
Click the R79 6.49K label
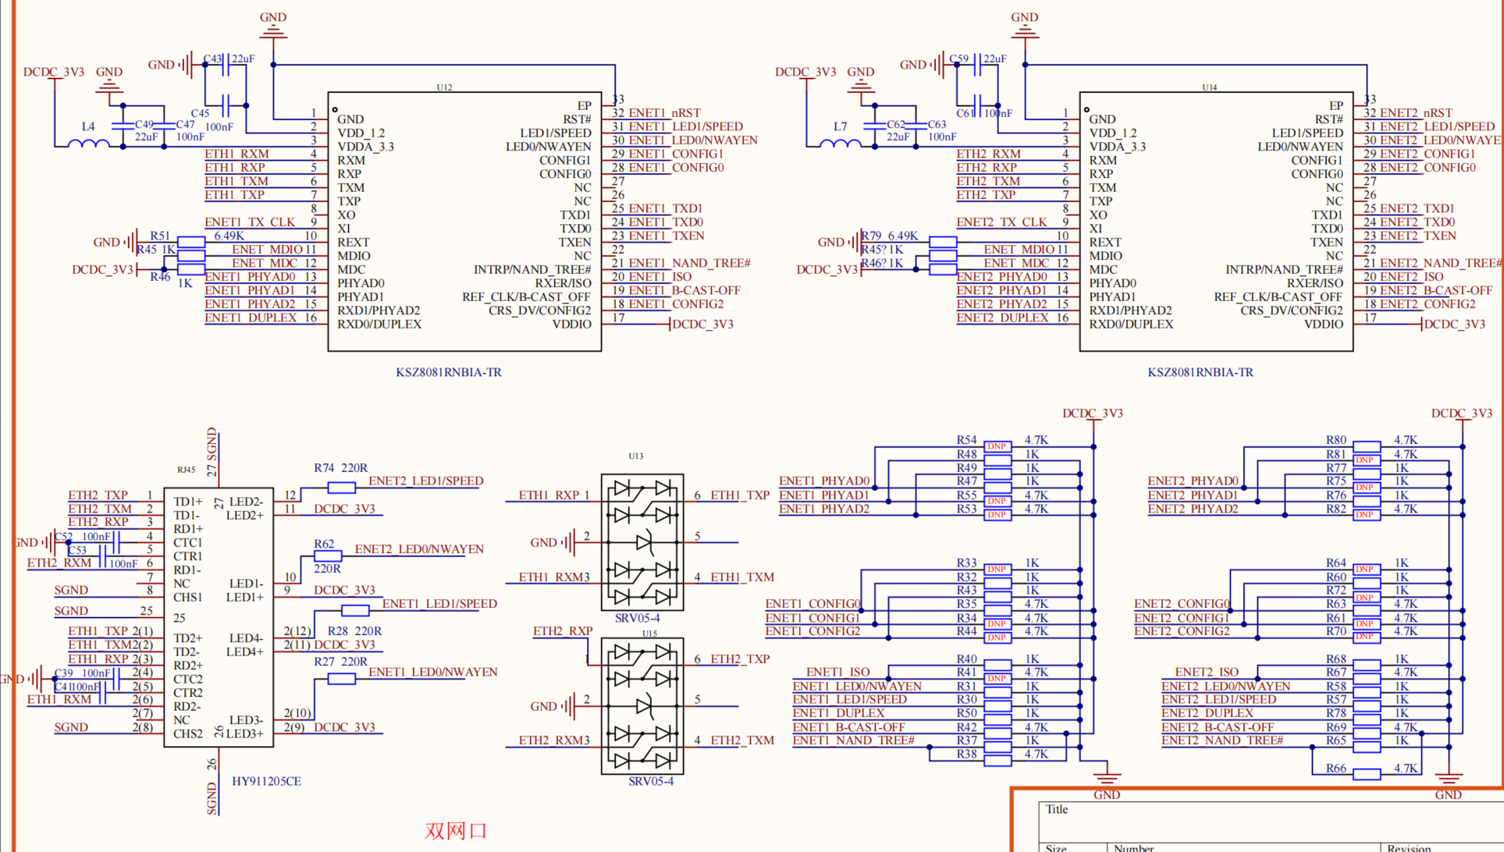pyautogui.click(x=890, y=236)
